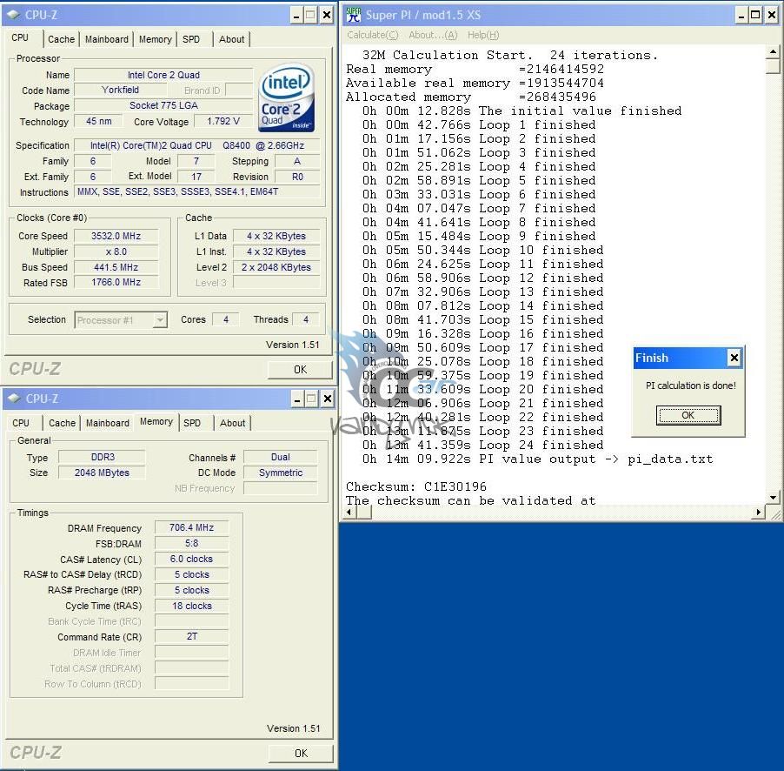784x771 pixels.
Task: Click Super PI horizontal scrollbar right arrow
Action: 759,512
